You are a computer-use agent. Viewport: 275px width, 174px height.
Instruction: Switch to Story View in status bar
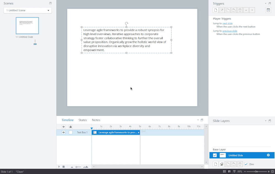click(x=224, y=172)
